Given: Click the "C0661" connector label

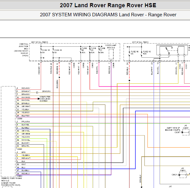Looking at the screenshot, I should point(19,149).
